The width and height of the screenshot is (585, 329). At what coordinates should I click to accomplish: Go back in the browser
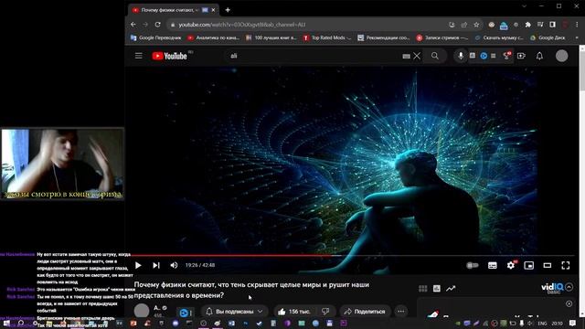click(133, 25)
